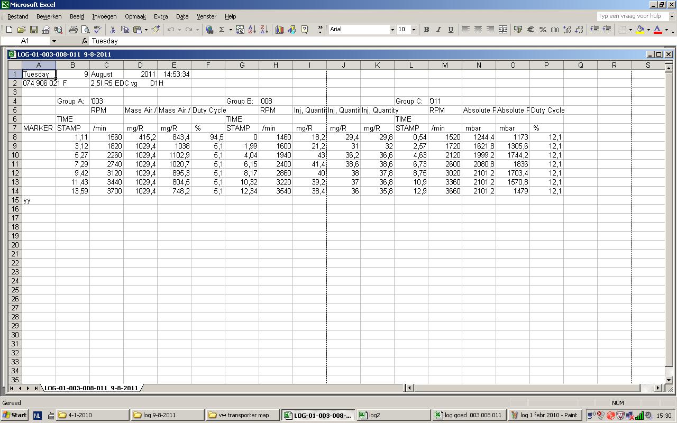Open the Arial font name dropdown
Screen dimensions: 677x423
(392, 30)
